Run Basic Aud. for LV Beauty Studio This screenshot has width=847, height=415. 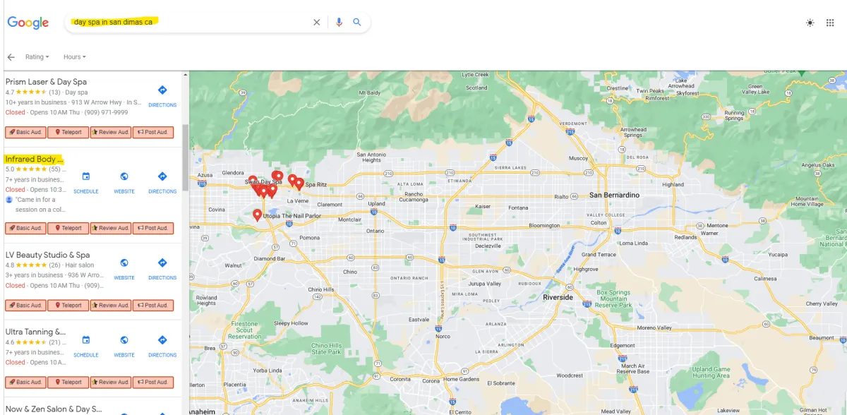[x=25, y=305]
